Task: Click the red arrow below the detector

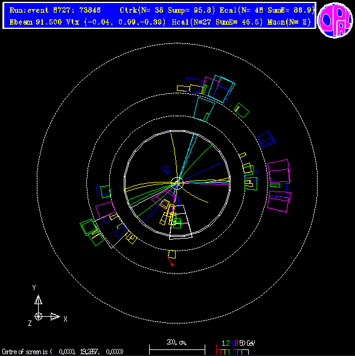Action: tap(170, 261)
